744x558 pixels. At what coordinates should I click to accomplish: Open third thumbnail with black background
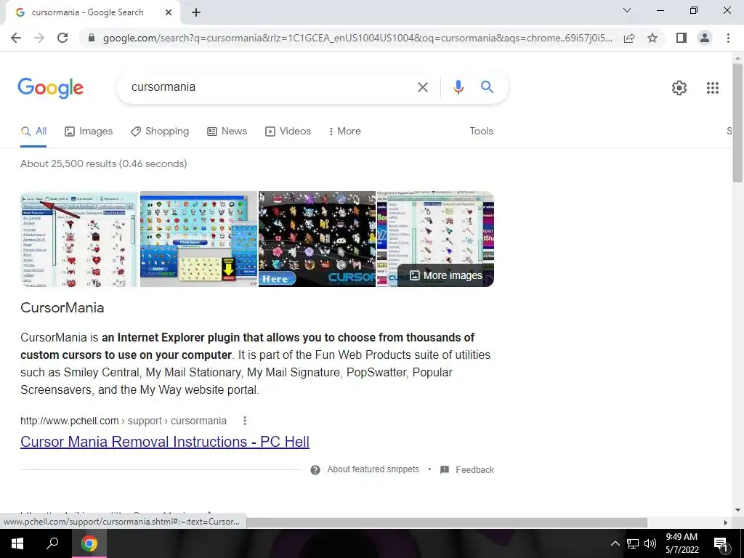317,239
